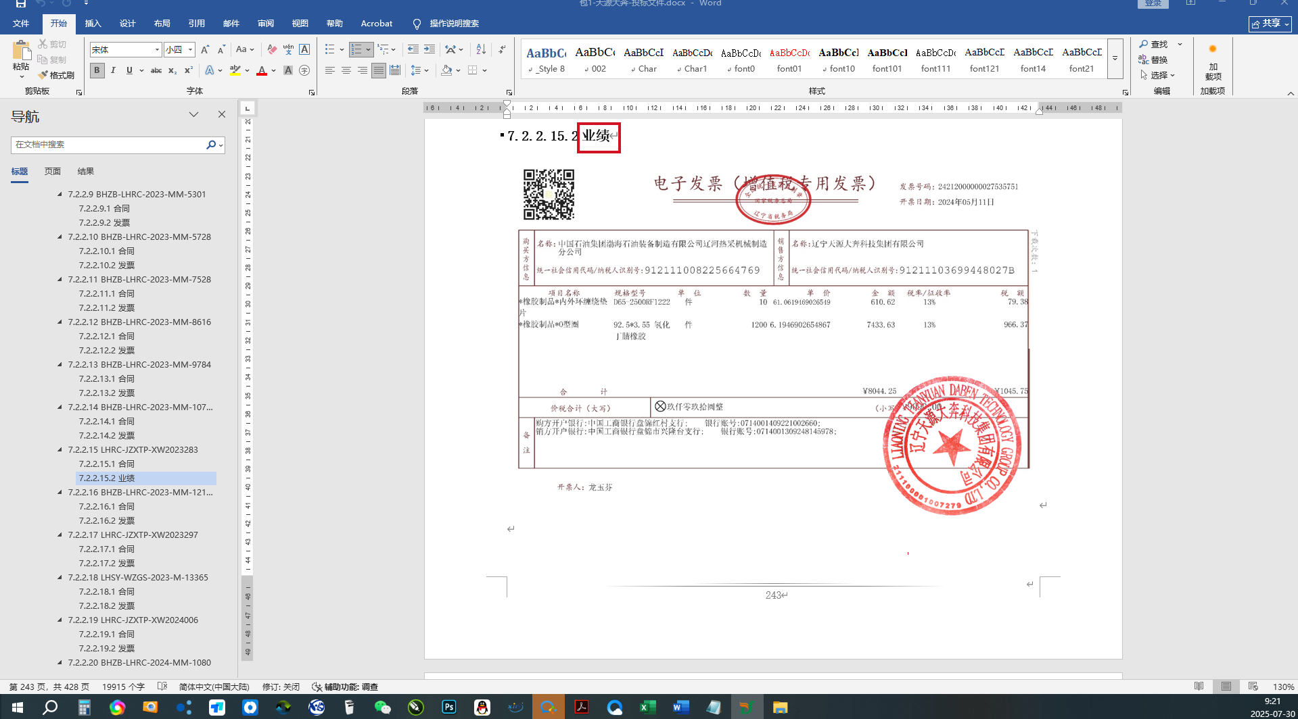The width and height of the screenshot is (1298, 719).
Task: Increase font size with the grow-font icon
Action: click(x=205, y=49)
